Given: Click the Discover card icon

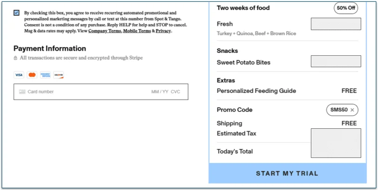Looking at the screenshot, I should point(59,75).
